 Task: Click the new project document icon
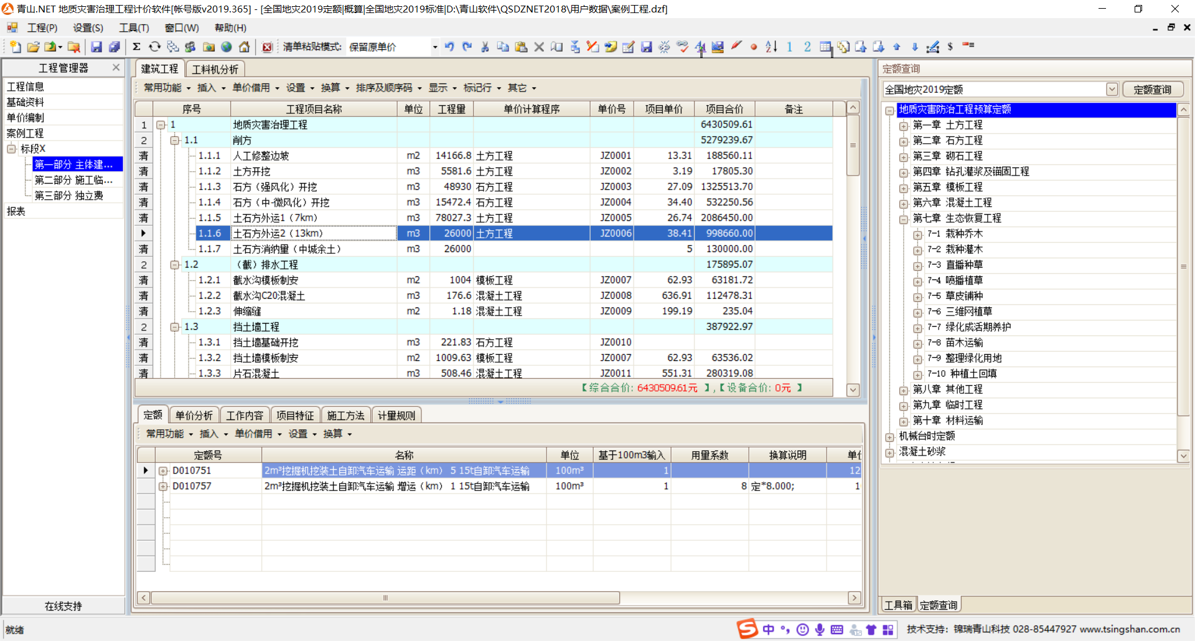tap(16, 47)
